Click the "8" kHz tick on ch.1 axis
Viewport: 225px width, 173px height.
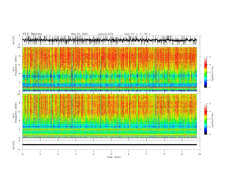pyautogui.click(x=20, y=56)
